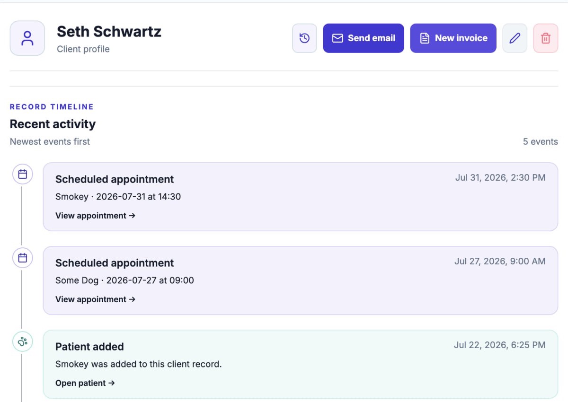Click the Seth Schwartz name heading
This screenshot has height=402, width=568.
pyautogui.click(x=109, y=32)
